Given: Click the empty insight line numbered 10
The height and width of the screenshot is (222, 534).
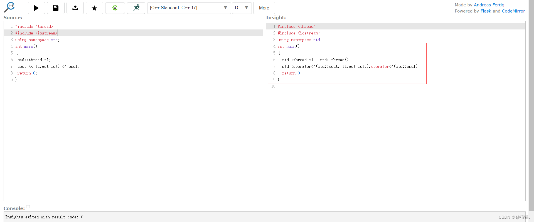Looking at the screenshot, I should click(396, 86).
